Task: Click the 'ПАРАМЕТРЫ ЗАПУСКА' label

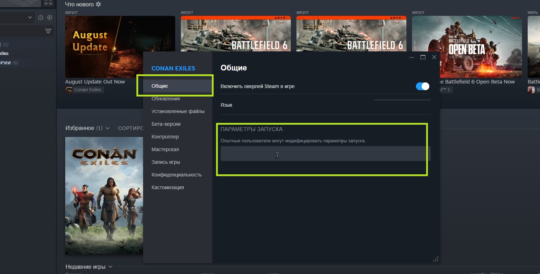Action: click(x=252, y=129)
